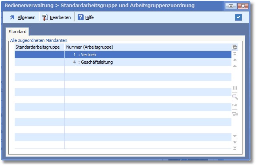Jump to last record arrow icon

(x=235, y=148)
